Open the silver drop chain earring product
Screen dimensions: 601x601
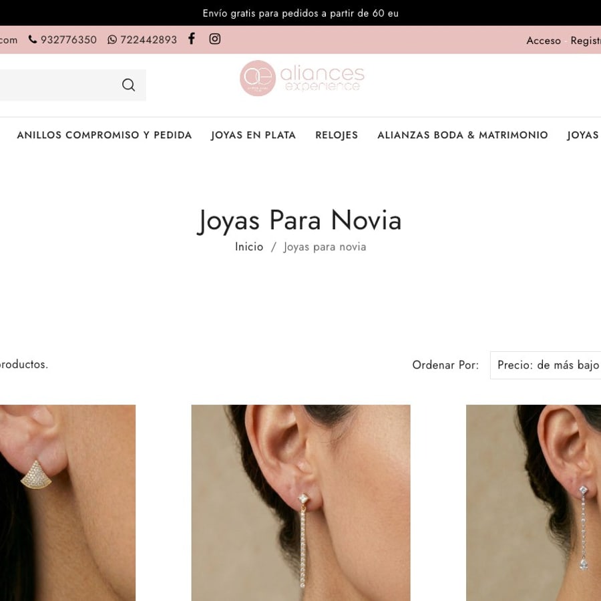pyautogui.click(x=534, y=502)
